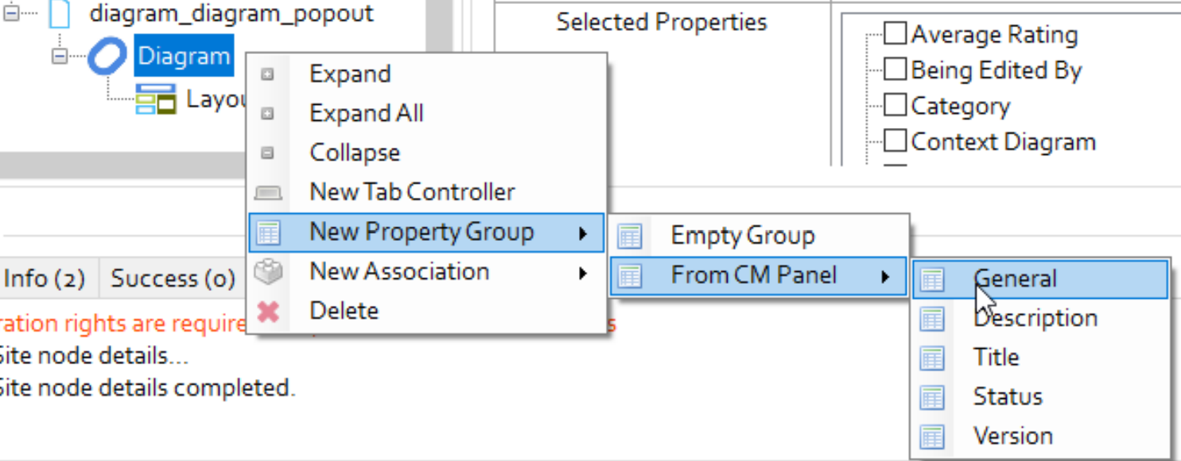Click the Empty Group table icon
The height and width of the screenshot is (461, 1181).
pos(630,236)
